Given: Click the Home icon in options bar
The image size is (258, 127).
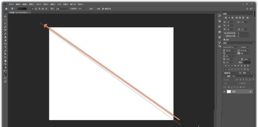Looking at the screenshot, I should [6, 9].
